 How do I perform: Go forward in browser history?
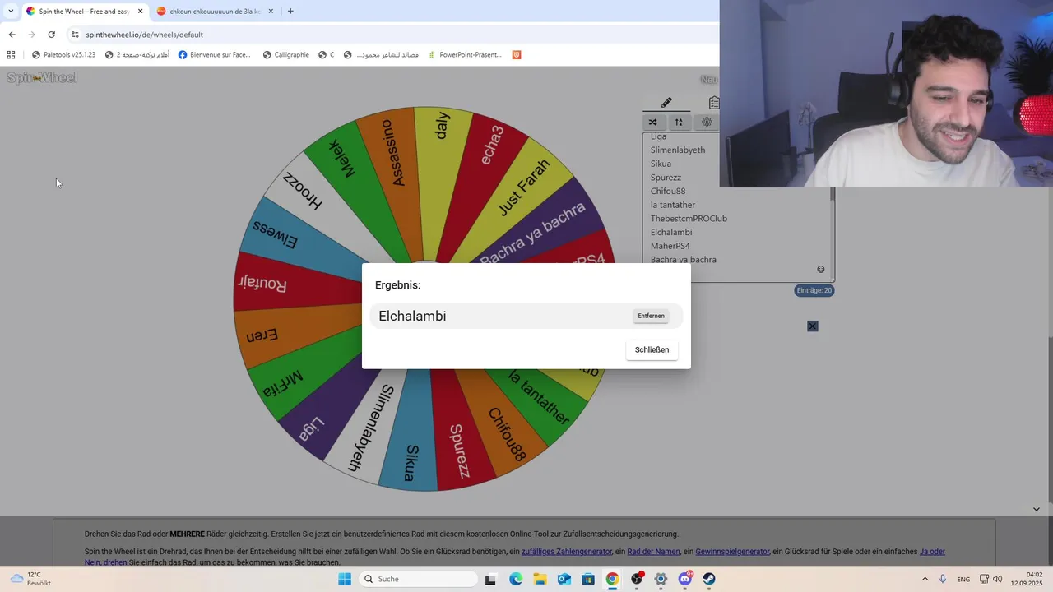point(31,35)
